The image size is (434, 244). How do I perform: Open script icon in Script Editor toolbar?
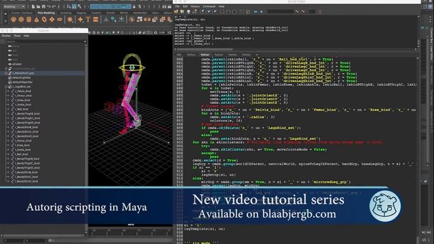176,12
